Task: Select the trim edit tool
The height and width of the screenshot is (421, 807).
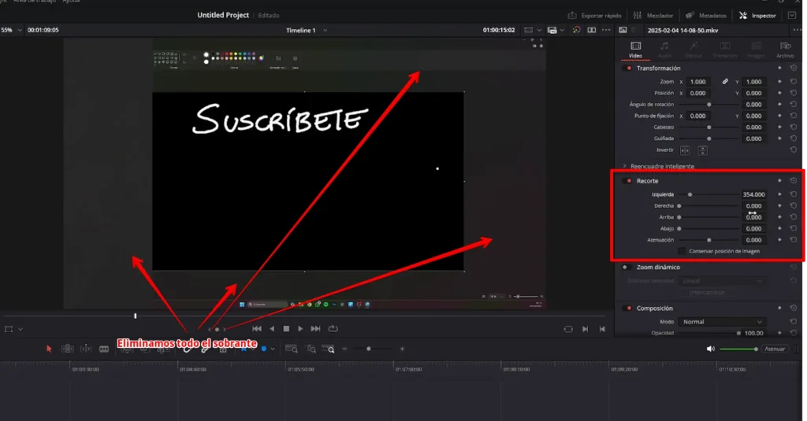Action: (x=68, y=349)
